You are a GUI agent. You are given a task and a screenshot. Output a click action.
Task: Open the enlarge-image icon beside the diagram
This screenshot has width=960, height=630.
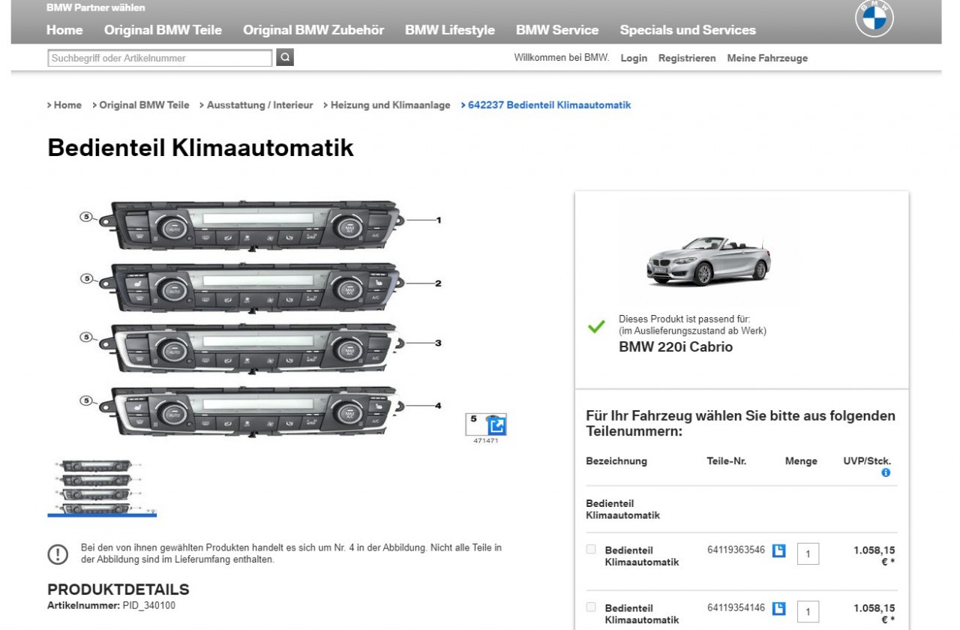pyautogui.click(x=496, y=425)
